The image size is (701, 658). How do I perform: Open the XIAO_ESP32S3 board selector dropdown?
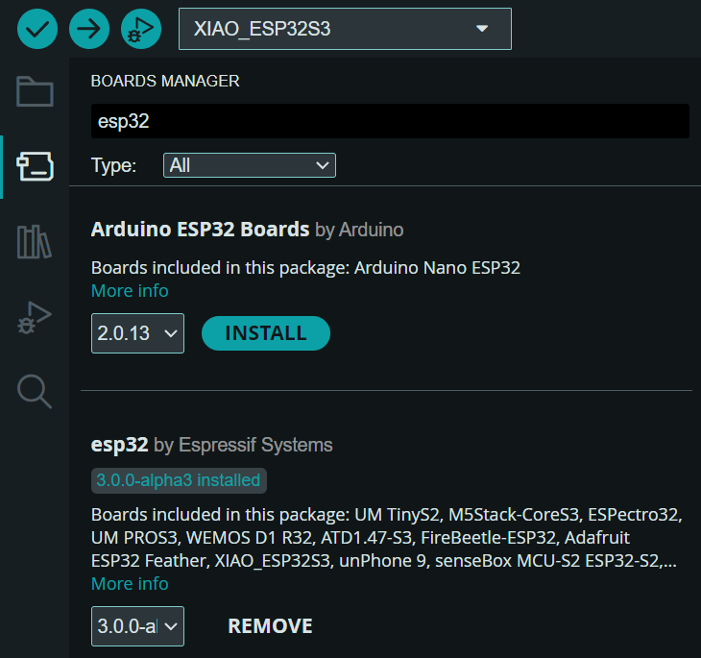click(x=345, y=29)
